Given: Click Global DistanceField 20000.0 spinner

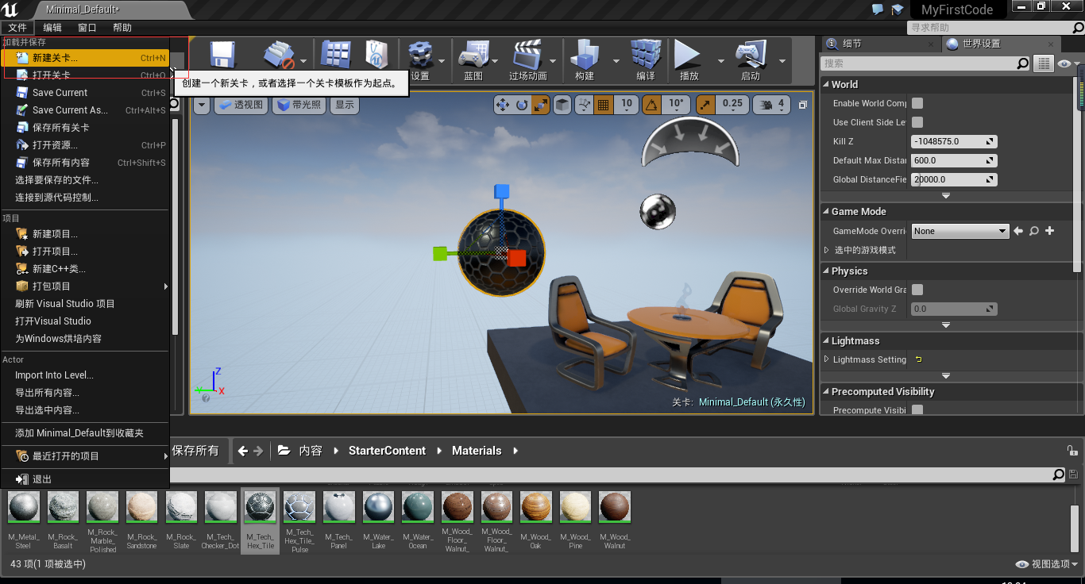Looking at the screenshot, I should pos(954,179).
